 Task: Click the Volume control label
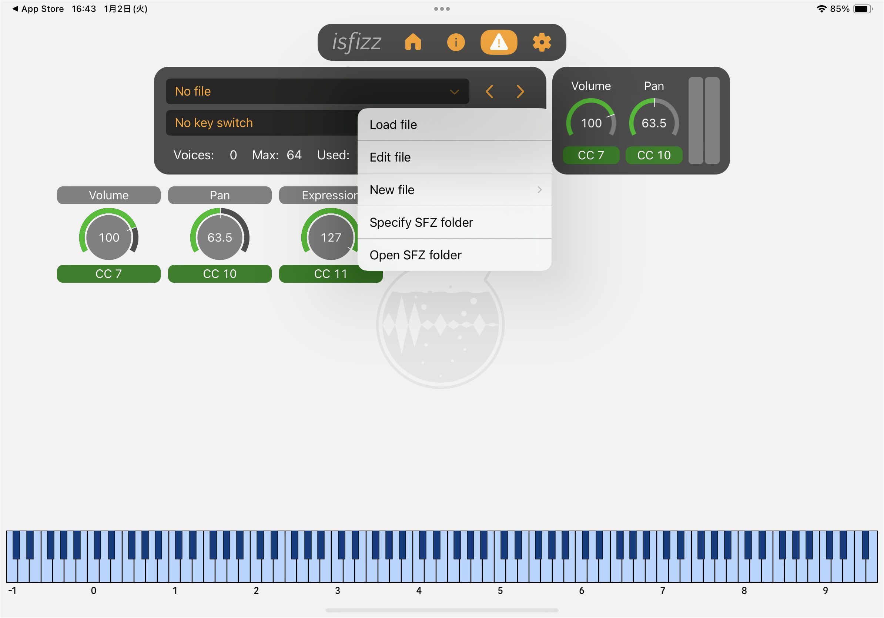(108, 195)
